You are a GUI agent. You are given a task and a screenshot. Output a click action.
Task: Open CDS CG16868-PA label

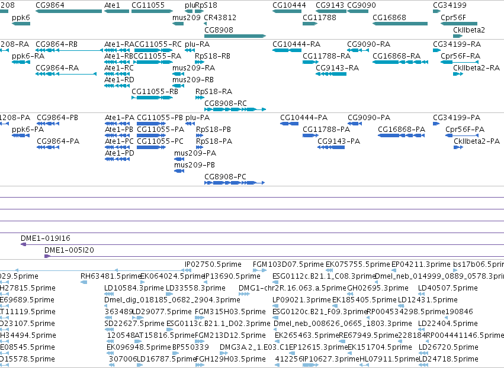coord(402,130)
